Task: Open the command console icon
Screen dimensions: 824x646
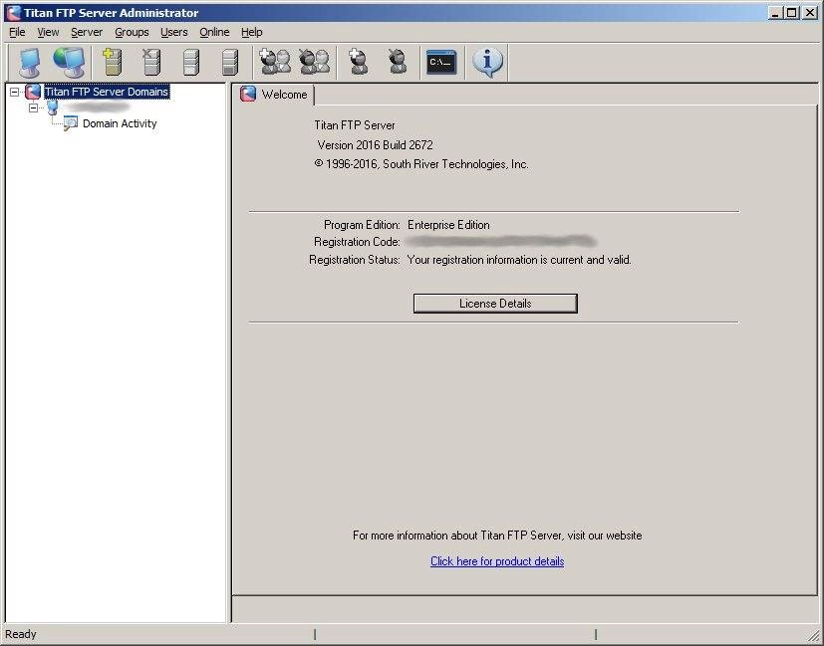Action: point(441,62)
